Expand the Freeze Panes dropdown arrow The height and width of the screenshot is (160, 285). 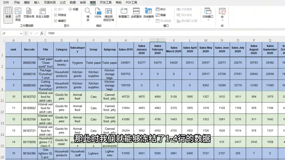pos(148,20)
